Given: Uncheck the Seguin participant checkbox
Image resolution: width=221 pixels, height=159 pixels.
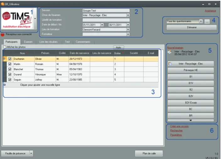Looking at the screenshot, I should pos(10,80).
